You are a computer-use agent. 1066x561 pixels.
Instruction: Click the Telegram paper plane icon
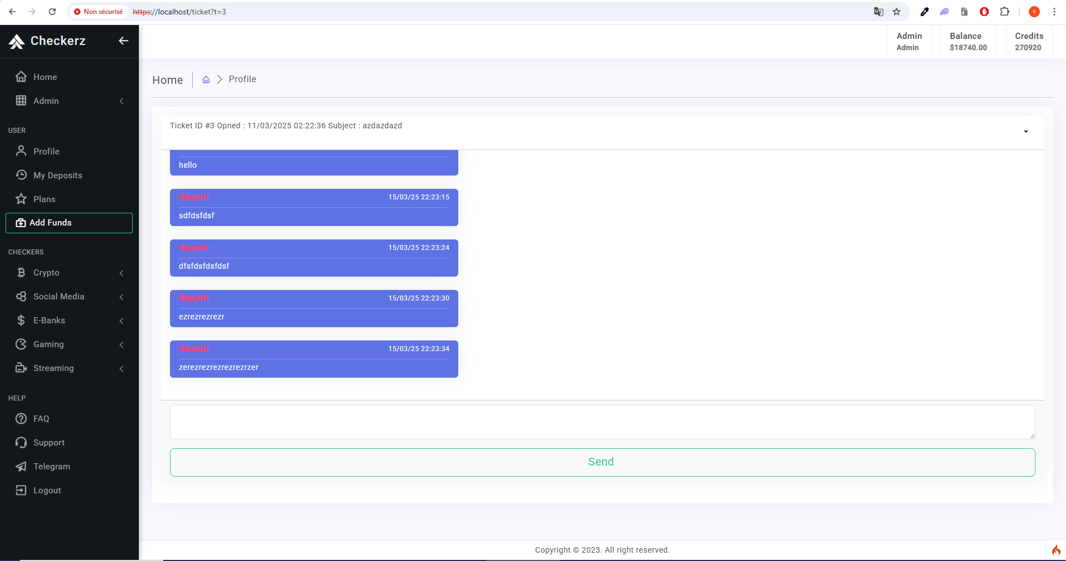pos(21,466)
